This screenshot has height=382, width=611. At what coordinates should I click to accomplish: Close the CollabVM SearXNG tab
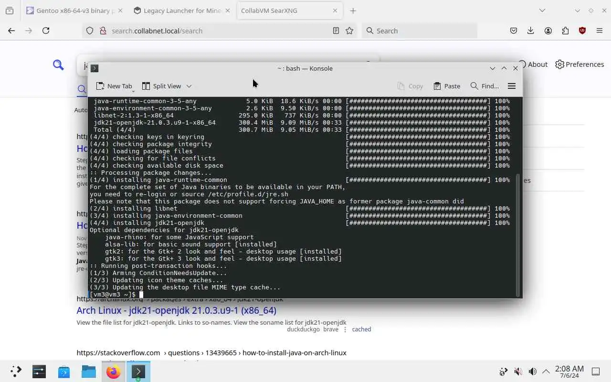(x=335, y=11)
